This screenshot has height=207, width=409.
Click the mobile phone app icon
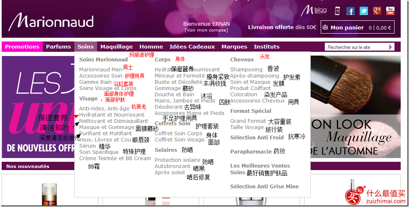pyautogui.click(x=338, y=11)
